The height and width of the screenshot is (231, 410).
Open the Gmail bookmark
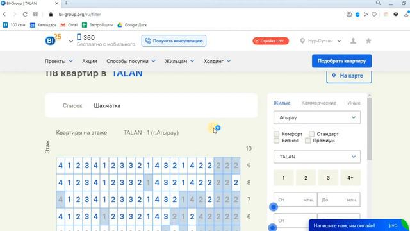pos(69,25)
